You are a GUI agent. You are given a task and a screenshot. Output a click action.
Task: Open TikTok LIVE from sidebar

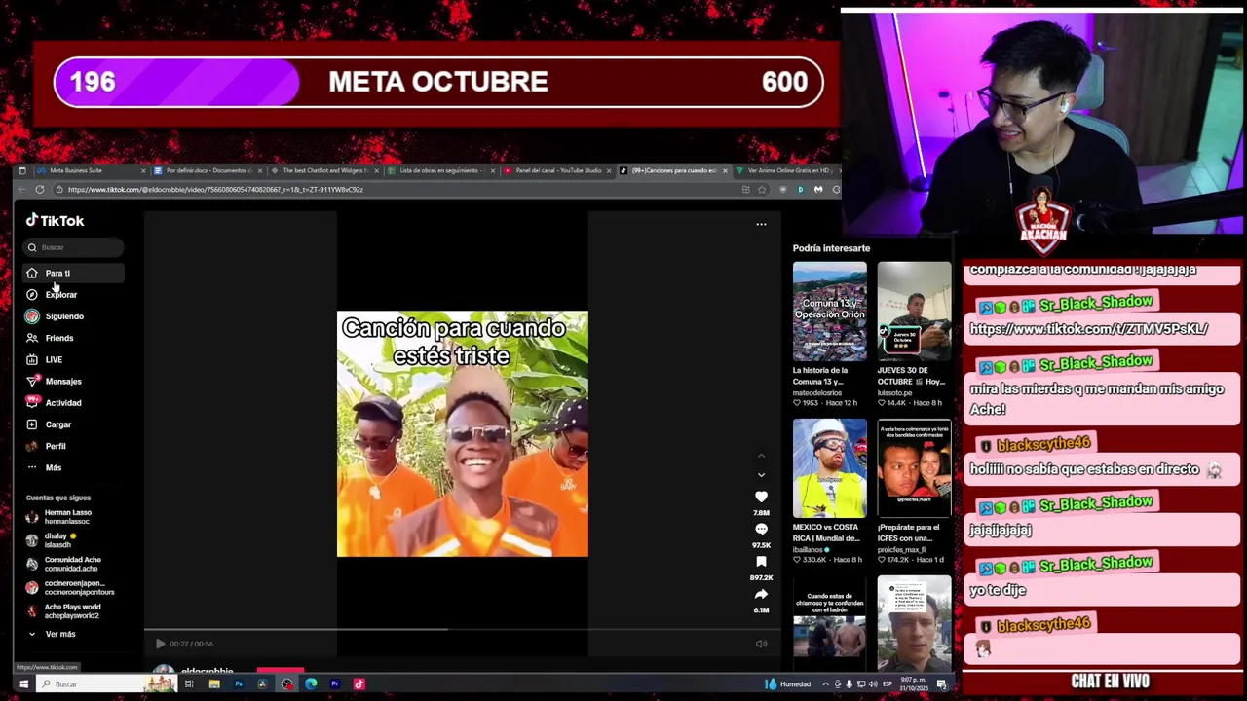pos(73,359)
